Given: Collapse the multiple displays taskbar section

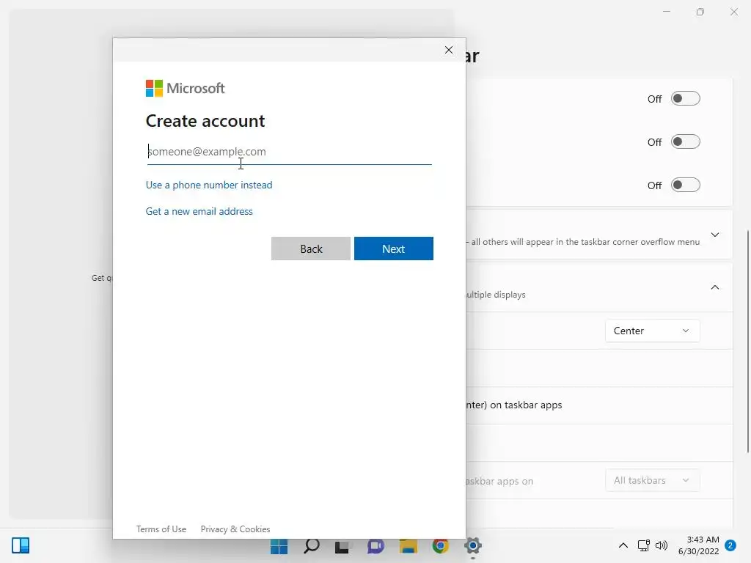Looking at the screenshot, I should pyautogui.click(x=714, y=287).
